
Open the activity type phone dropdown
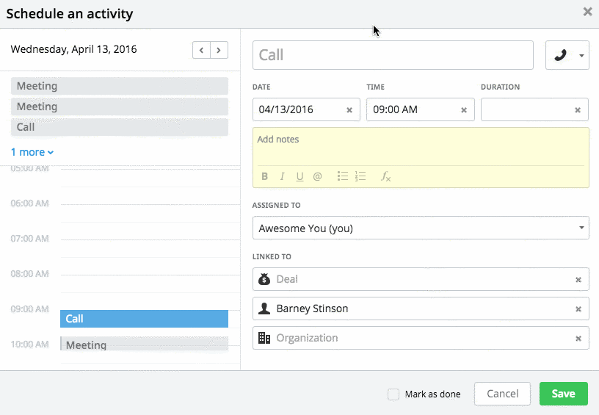tap(567, 55)
